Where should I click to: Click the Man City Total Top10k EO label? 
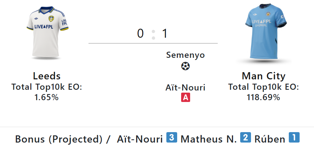tap(264, 87)
